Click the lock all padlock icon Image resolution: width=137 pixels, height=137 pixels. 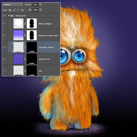coord(22,10)
